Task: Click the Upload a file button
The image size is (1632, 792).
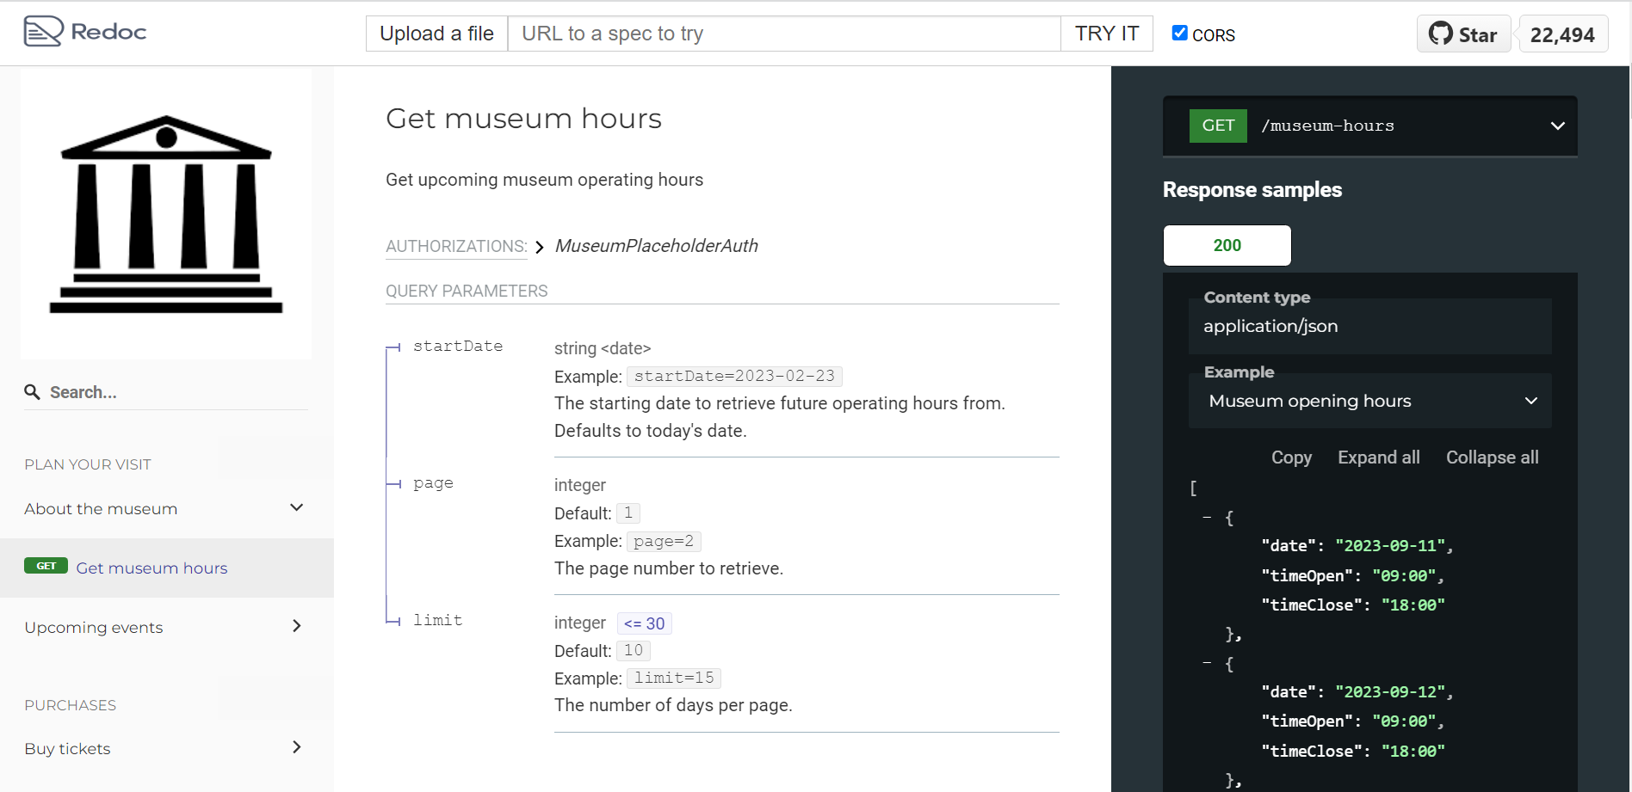Action: [436, 34]
